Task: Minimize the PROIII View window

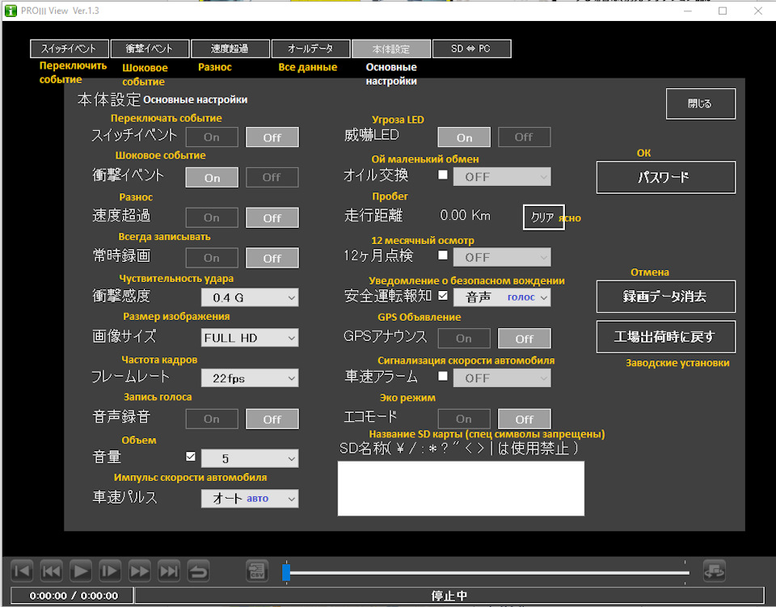Action: pyautogui.click(x=687, y=11)
